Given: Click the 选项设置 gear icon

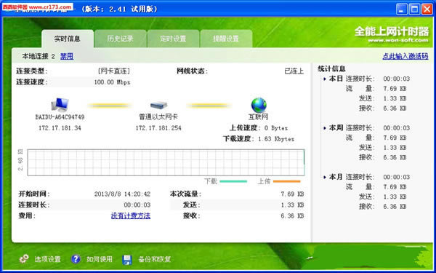Looking at the screenshot, I should click(x=24, y=259).
